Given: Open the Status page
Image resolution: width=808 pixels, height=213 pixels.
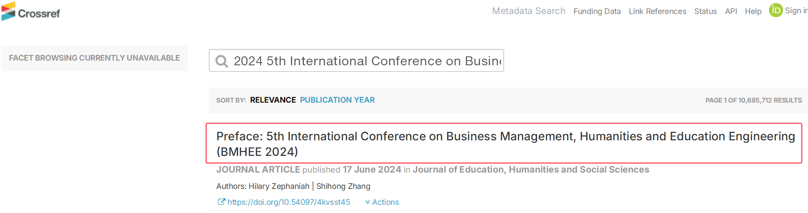Looking at the screenshot, I should (x=705, y=11).
